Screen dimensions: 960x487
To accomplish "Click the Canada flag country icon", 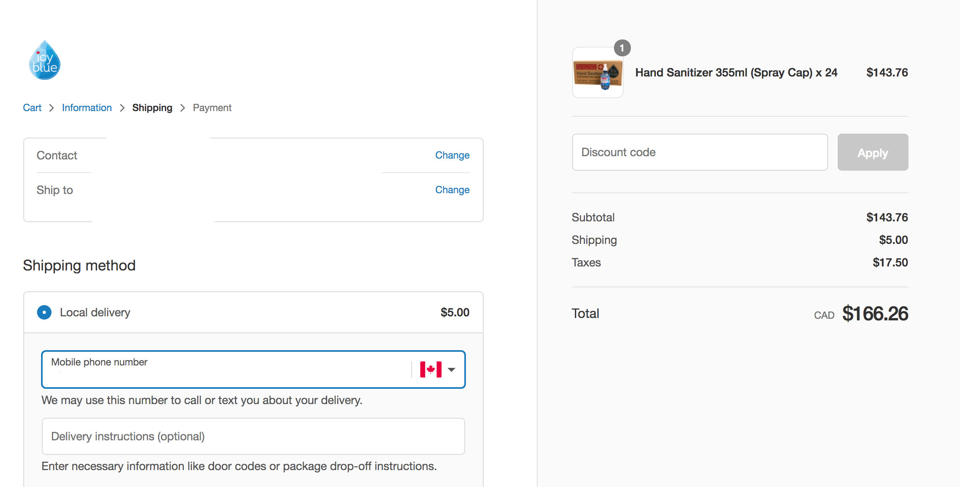I will click(x=431, y=369).
